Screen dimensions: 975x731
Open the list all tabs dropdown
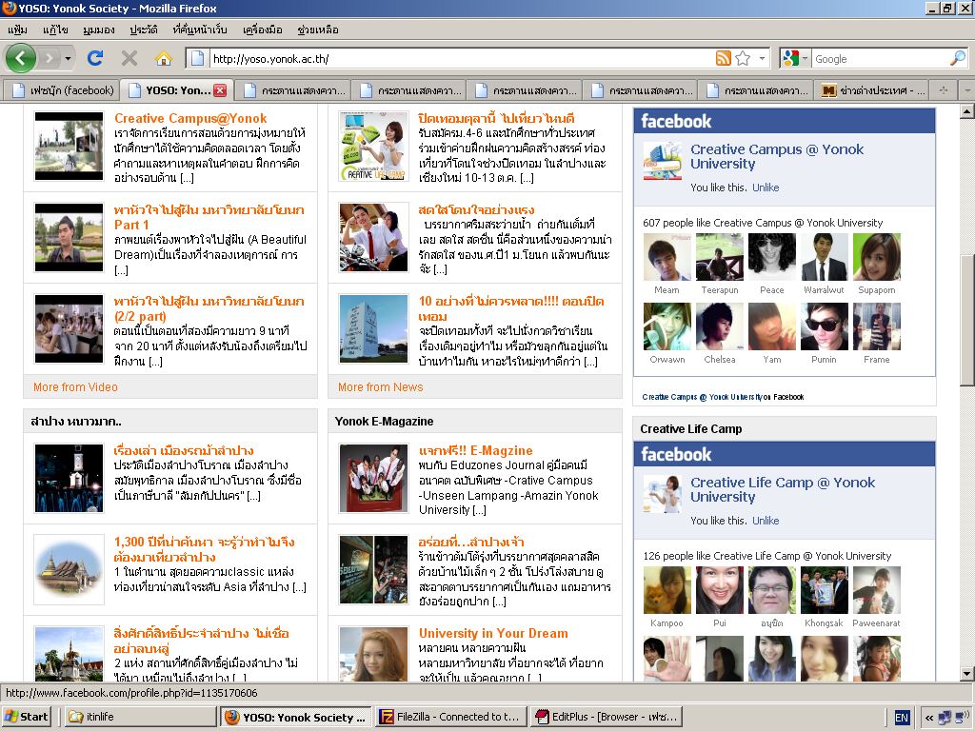pyautogui.click(x=966, y=90)
